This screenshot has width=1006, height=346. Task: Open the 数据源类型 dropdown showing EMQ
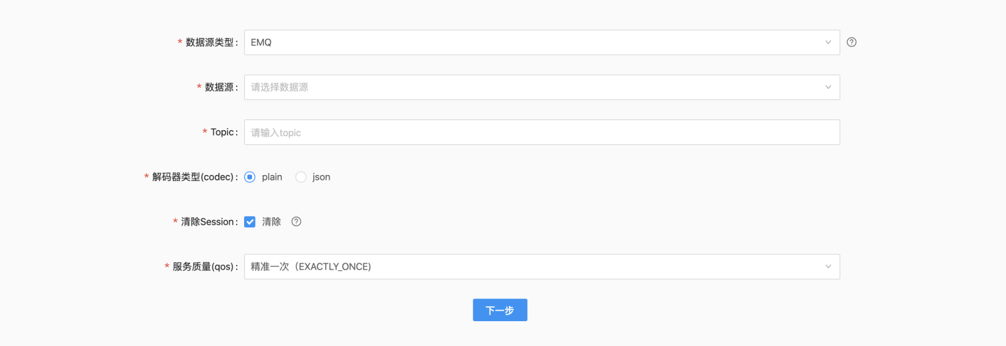[x=537, y=42]
